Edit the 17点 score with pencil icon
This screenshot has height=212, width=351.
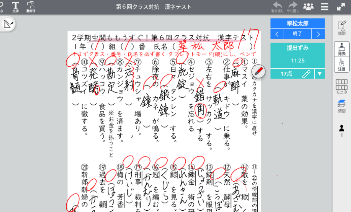[306, 74]
